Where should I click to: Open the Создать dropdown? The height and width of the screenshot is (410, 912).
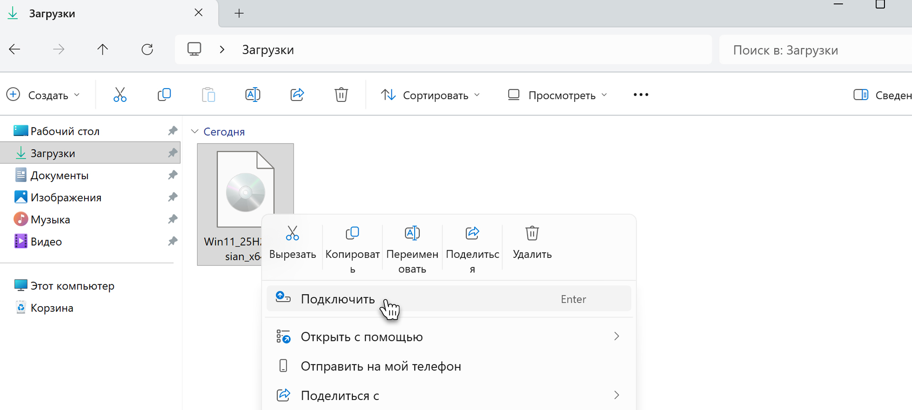tap(43, 95)
